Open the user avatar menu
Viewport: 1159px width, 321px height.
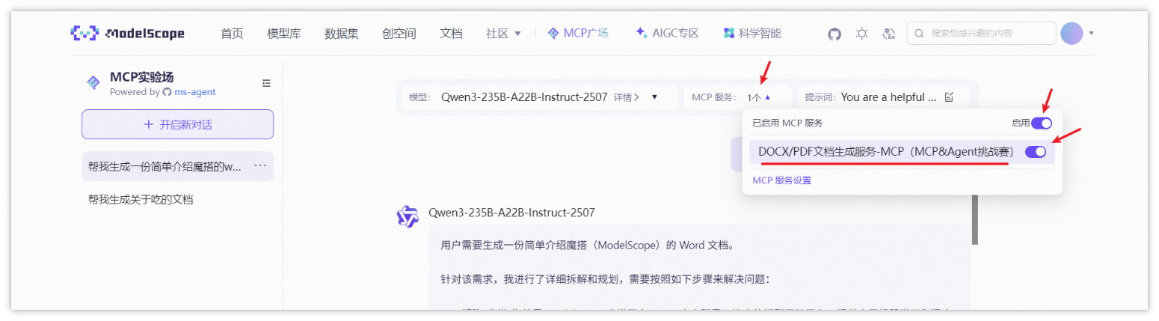tap(1072, 33)
